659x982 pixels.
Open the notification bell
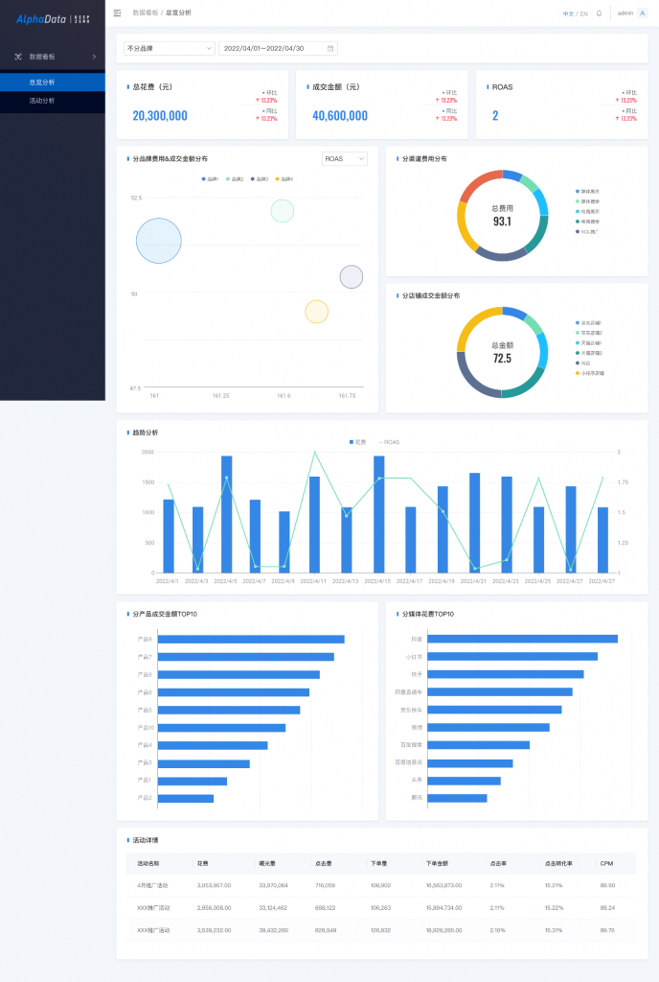[599, 13]
